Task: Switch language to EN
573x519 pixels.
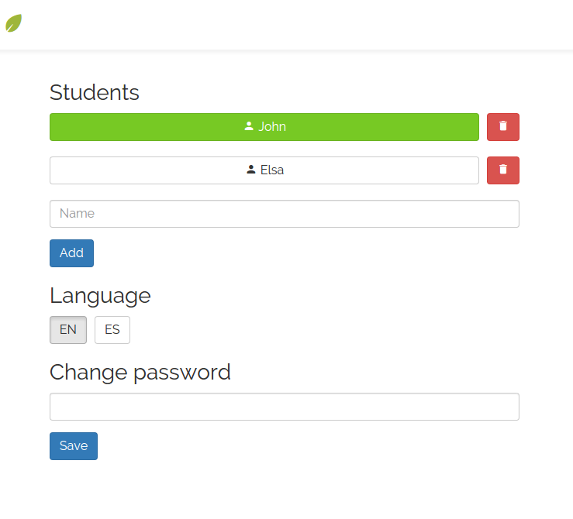Action: [x=68, y=330]
